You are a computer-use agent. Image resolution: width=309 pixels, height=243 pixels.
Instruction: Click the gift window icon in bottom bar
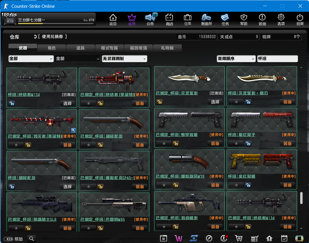pyautogui.click(x=163, y=238)
